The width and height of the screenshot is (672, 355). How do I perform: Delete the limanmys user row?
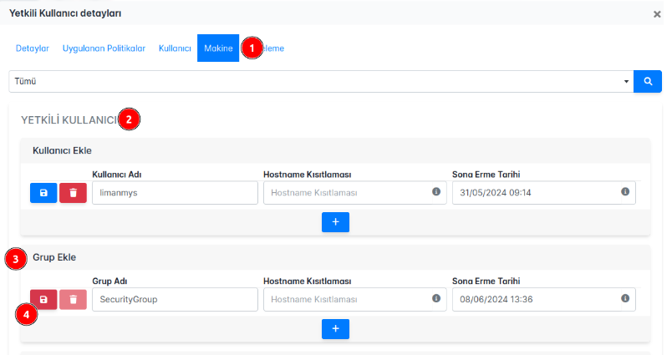click(x=73, y=193)
